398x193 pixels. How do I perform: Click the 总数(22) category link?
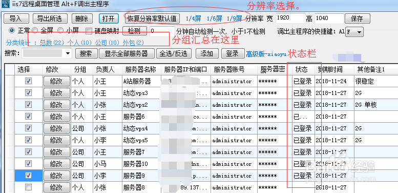pyautogui.click(x=52, y=43)
